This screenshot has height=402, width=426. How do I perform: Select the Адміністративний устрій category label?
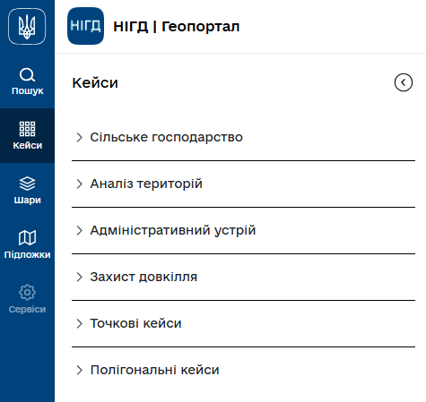(x=173, y=230)
